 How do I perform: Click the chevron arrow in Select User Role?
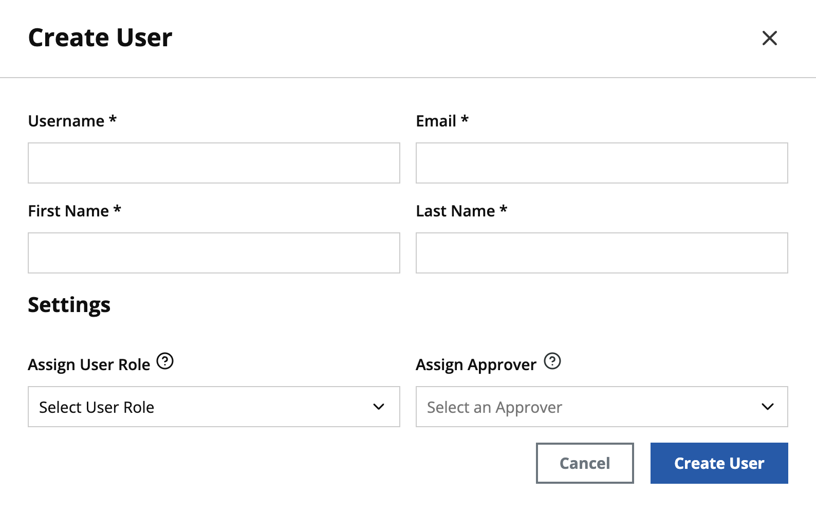379,407
